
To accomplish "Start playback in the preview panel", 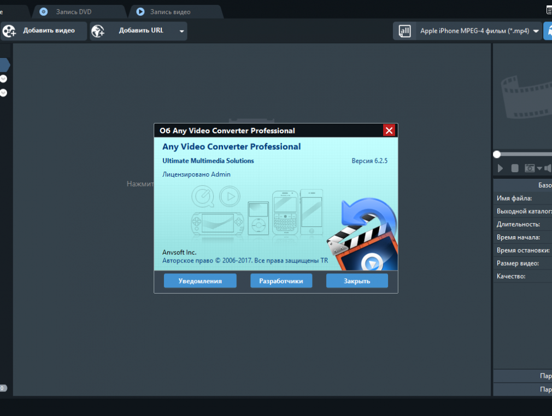I will coord(500,168).
